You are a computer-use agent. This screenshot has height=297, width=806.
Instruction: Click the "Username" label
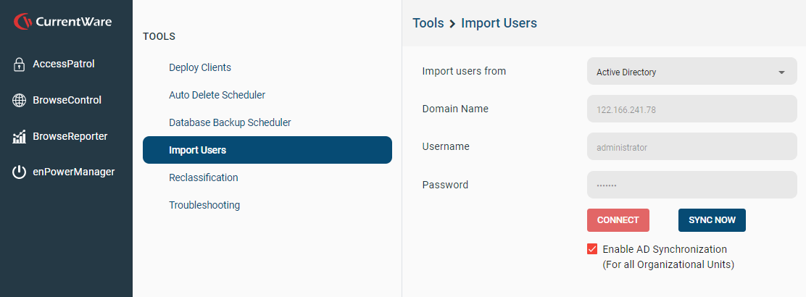(x=446, y=146)
